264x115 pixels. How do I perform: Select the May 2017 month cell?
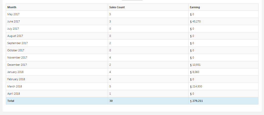tap(13, 14)
